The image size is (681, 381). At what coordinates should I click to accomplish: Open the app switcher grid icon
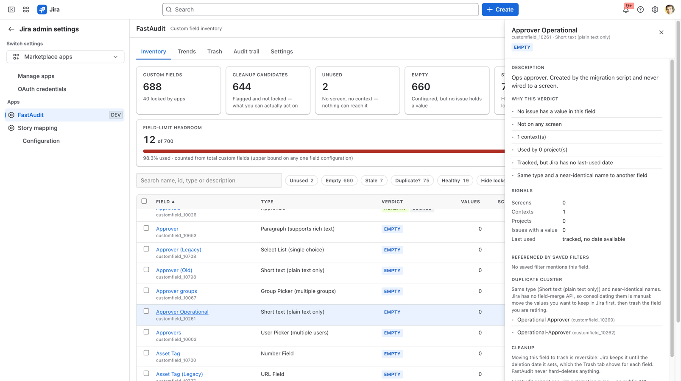(26, 9)
